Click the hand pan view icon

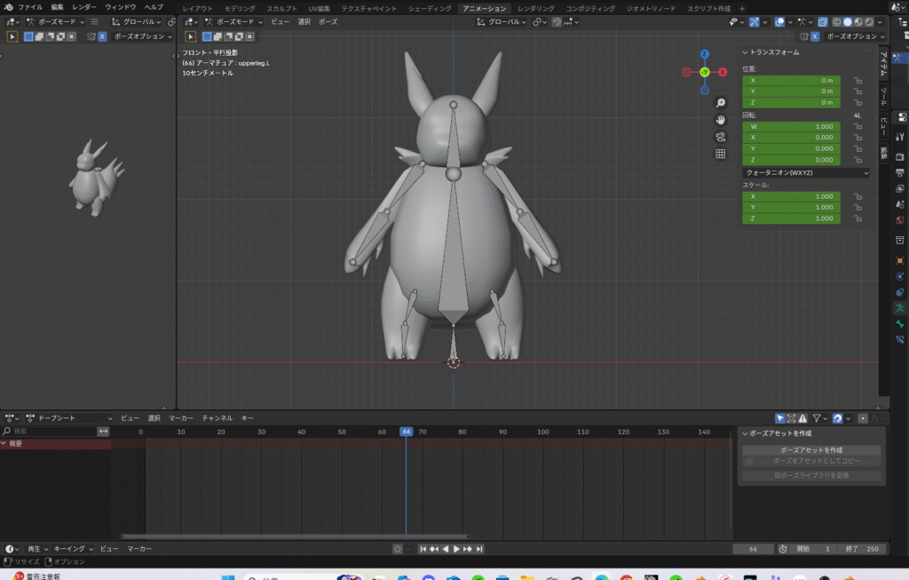pyautogui.click(x=721, y=120)
